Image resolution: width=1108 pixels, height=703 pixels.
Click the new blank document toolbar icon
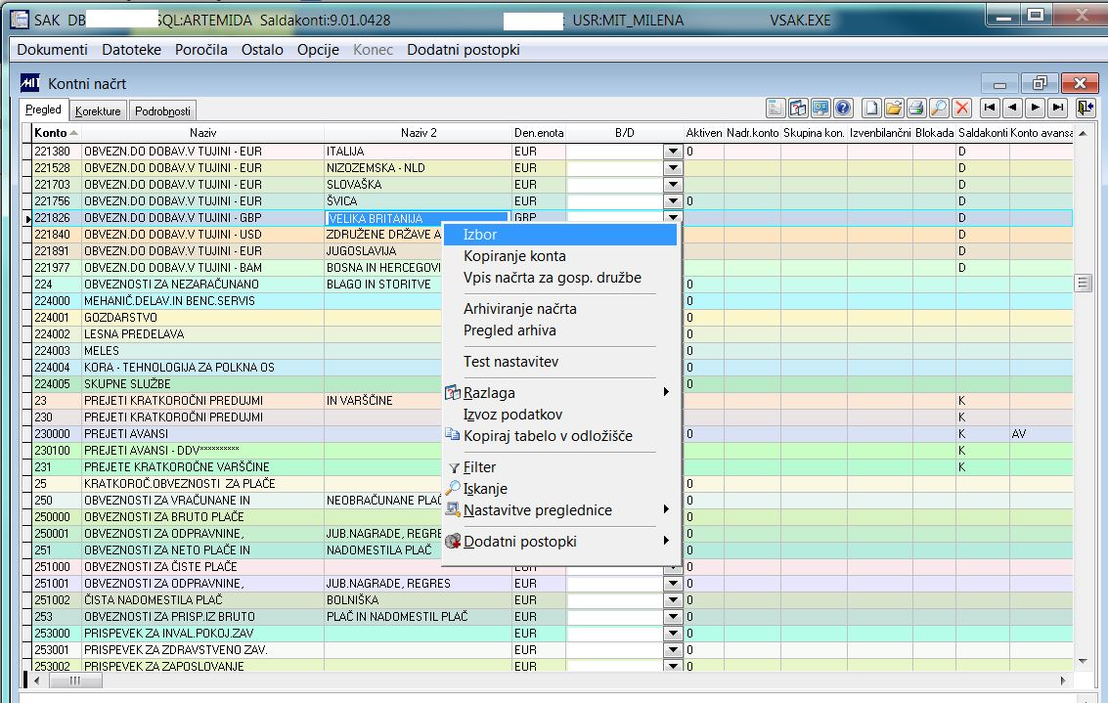tap(870, 109)
